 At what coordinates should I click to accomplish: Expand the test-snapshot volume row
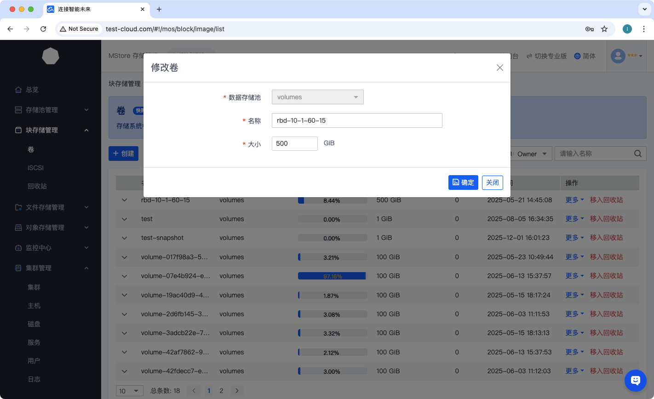point(124,238)
